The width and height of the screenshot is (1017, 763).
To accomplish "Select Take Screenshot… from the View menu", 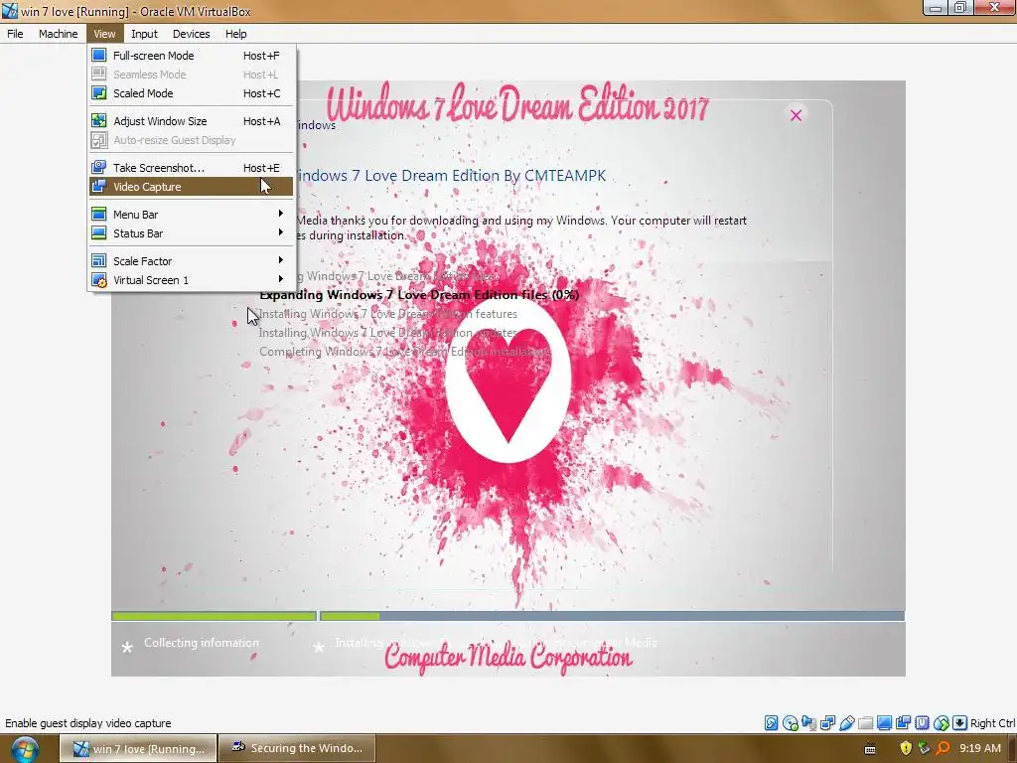I will [x=192, y=168].
